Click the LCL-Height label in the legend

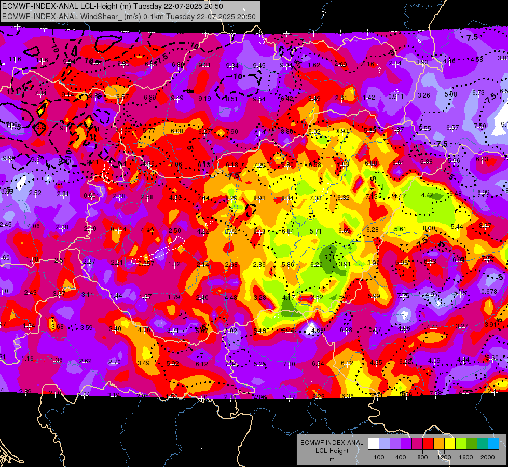coord(332,451)
